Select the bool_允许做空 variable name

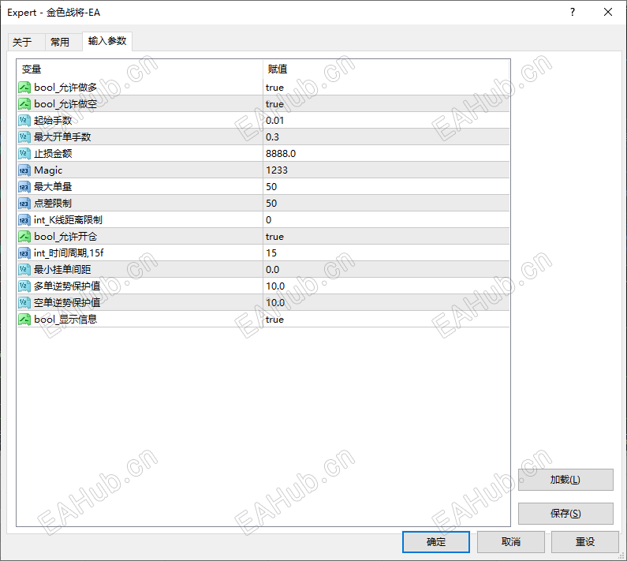click(x=65, y=104)
